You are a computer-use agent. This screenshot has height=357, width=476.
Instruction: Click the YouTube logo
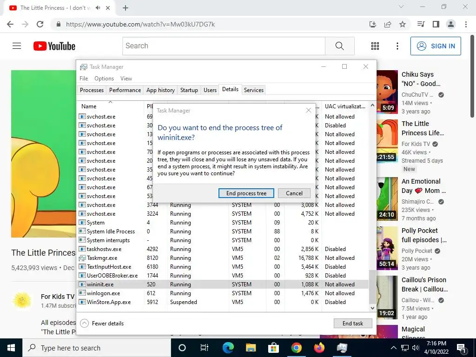tap(54, 46)
